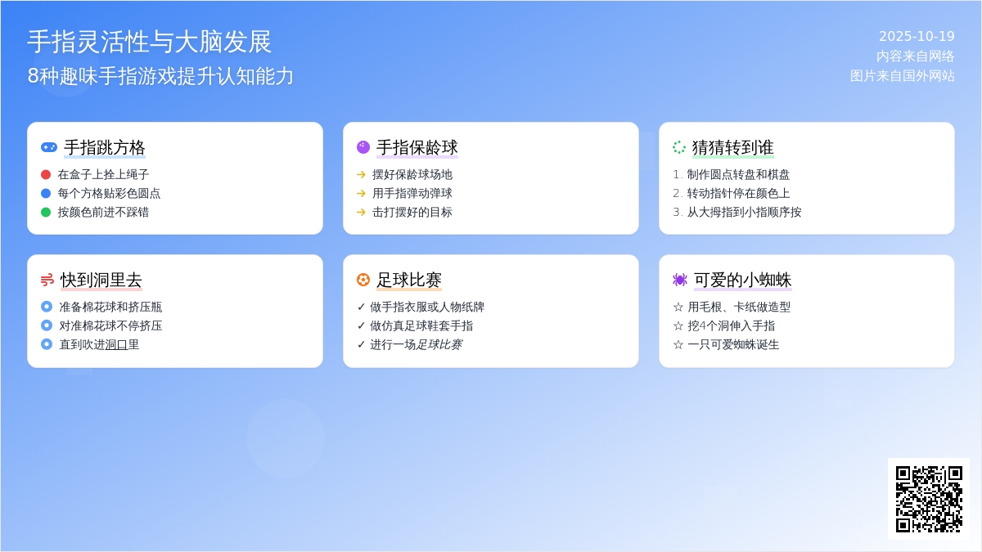
Task: Click the underlined 洞口 text
Action: click(116, 344)
